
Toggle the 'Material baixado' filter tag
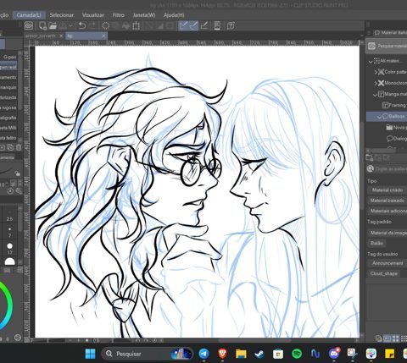pyautogui.click(x=387, y=201)
